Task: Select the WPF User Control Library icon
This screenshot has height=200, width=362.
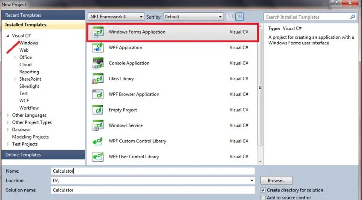Action: pos(97,157)
